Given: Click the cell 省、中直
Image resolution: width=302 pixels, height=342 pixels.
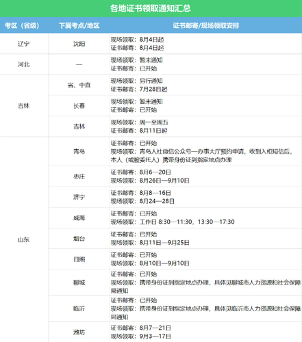Looking at the screenshot, I should (x=79, y=85).
